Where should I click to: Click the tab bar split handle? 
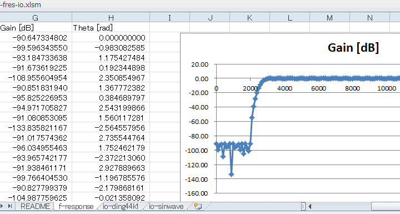coord(303,206)
